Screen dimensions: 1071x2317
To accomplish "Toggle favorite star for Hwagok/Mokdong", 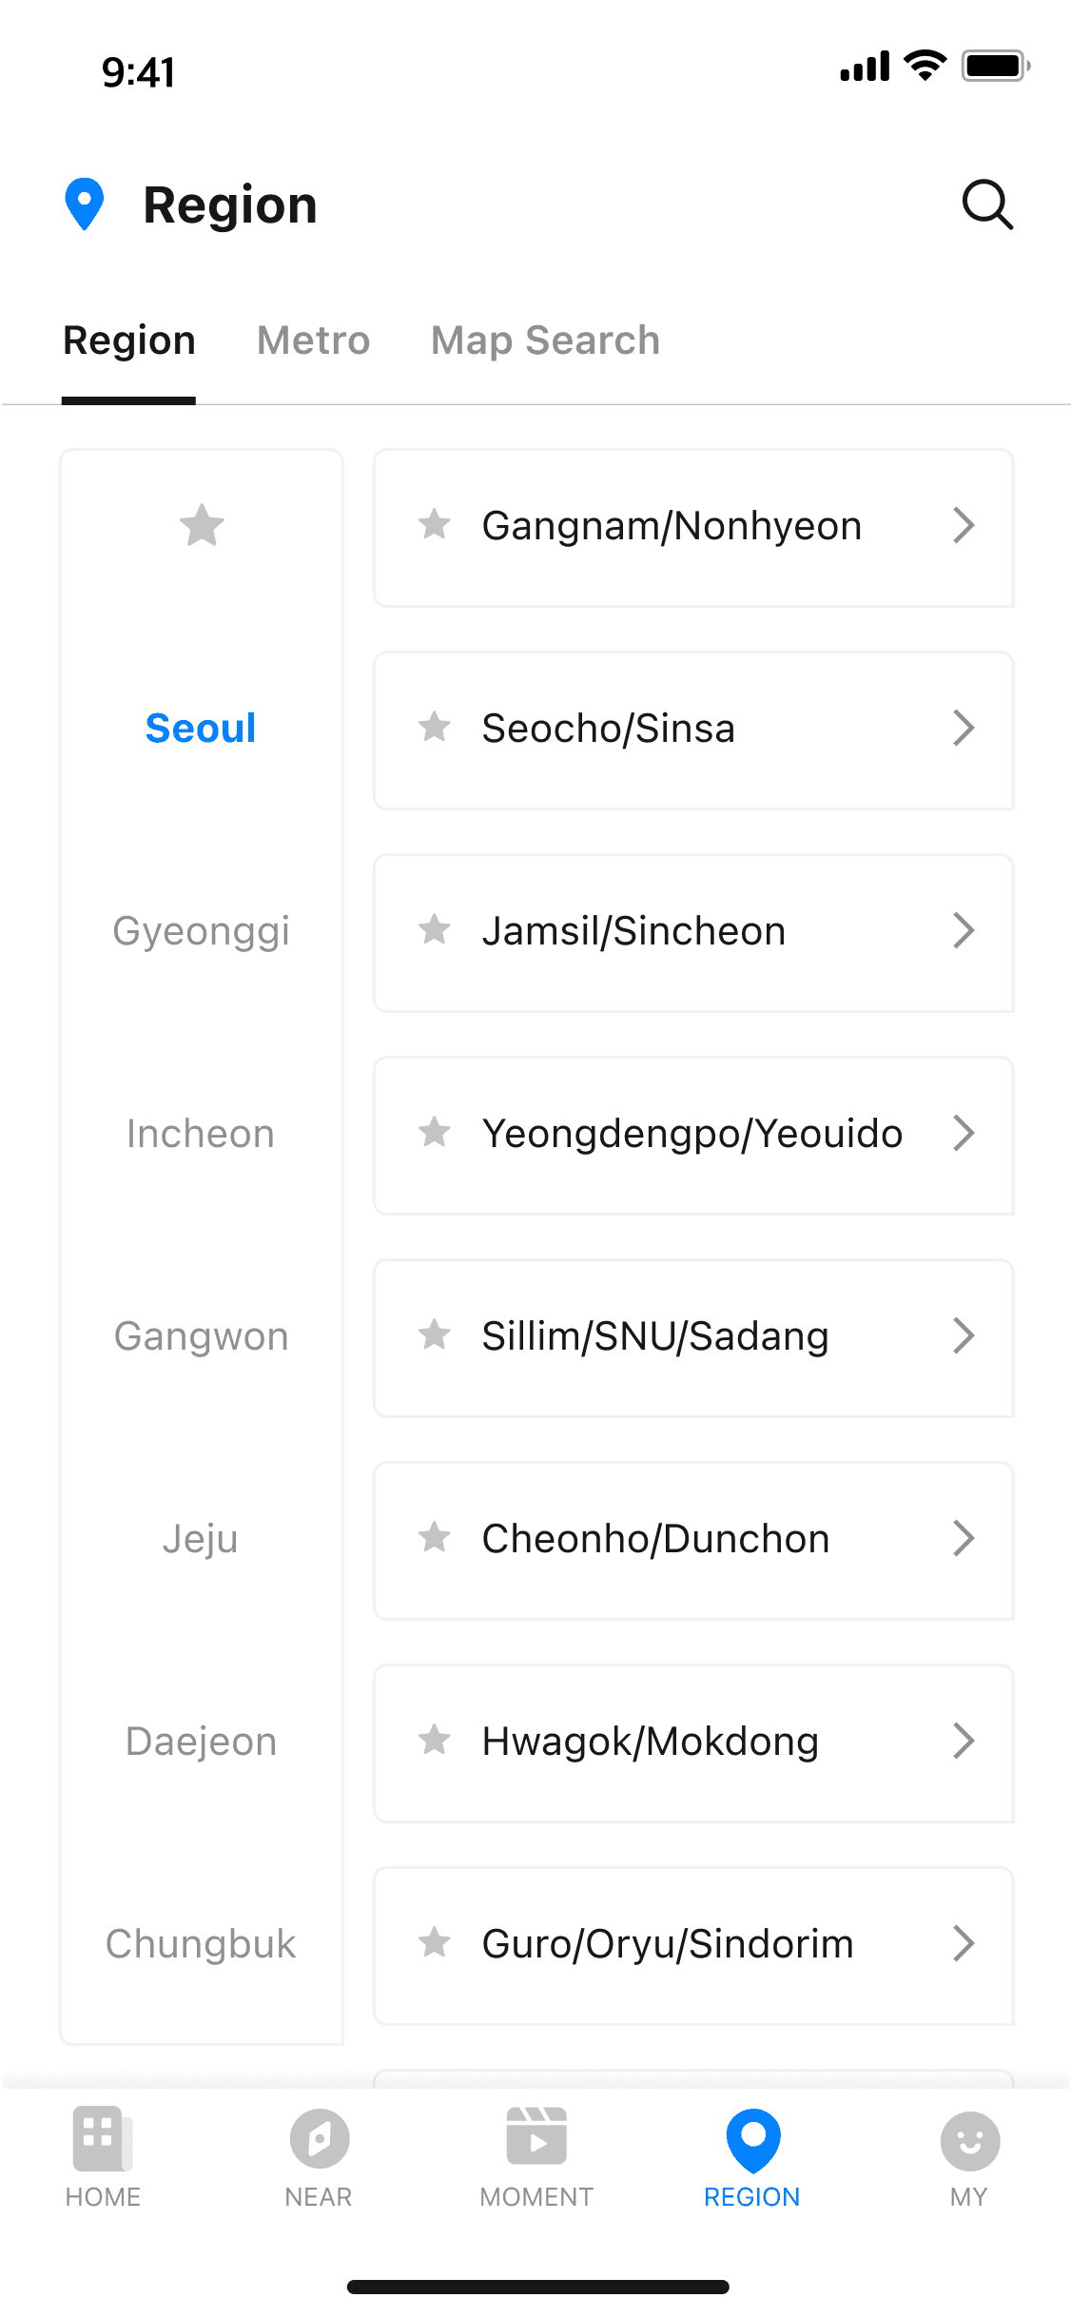I will (435, 1740).
